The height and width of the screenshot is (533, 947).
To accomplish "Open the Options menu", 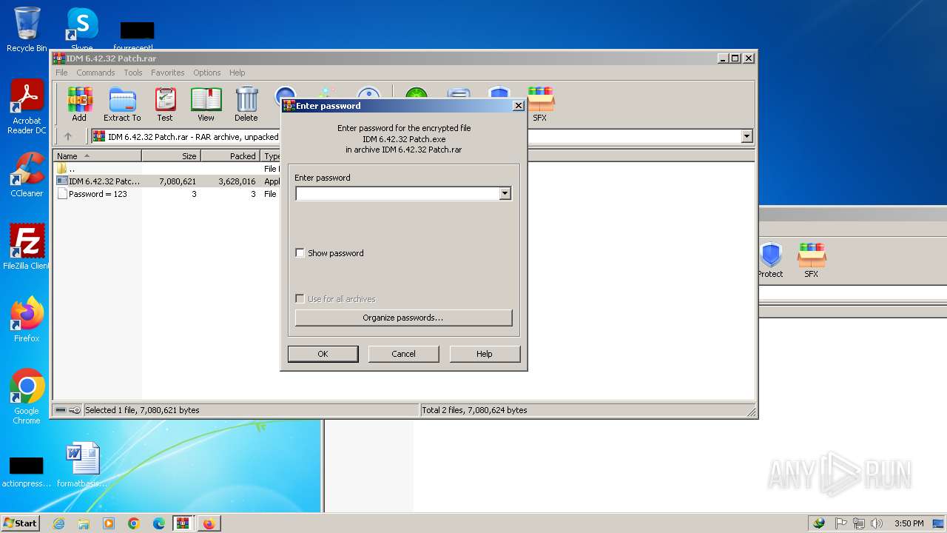I will click(x=207, y=73).
